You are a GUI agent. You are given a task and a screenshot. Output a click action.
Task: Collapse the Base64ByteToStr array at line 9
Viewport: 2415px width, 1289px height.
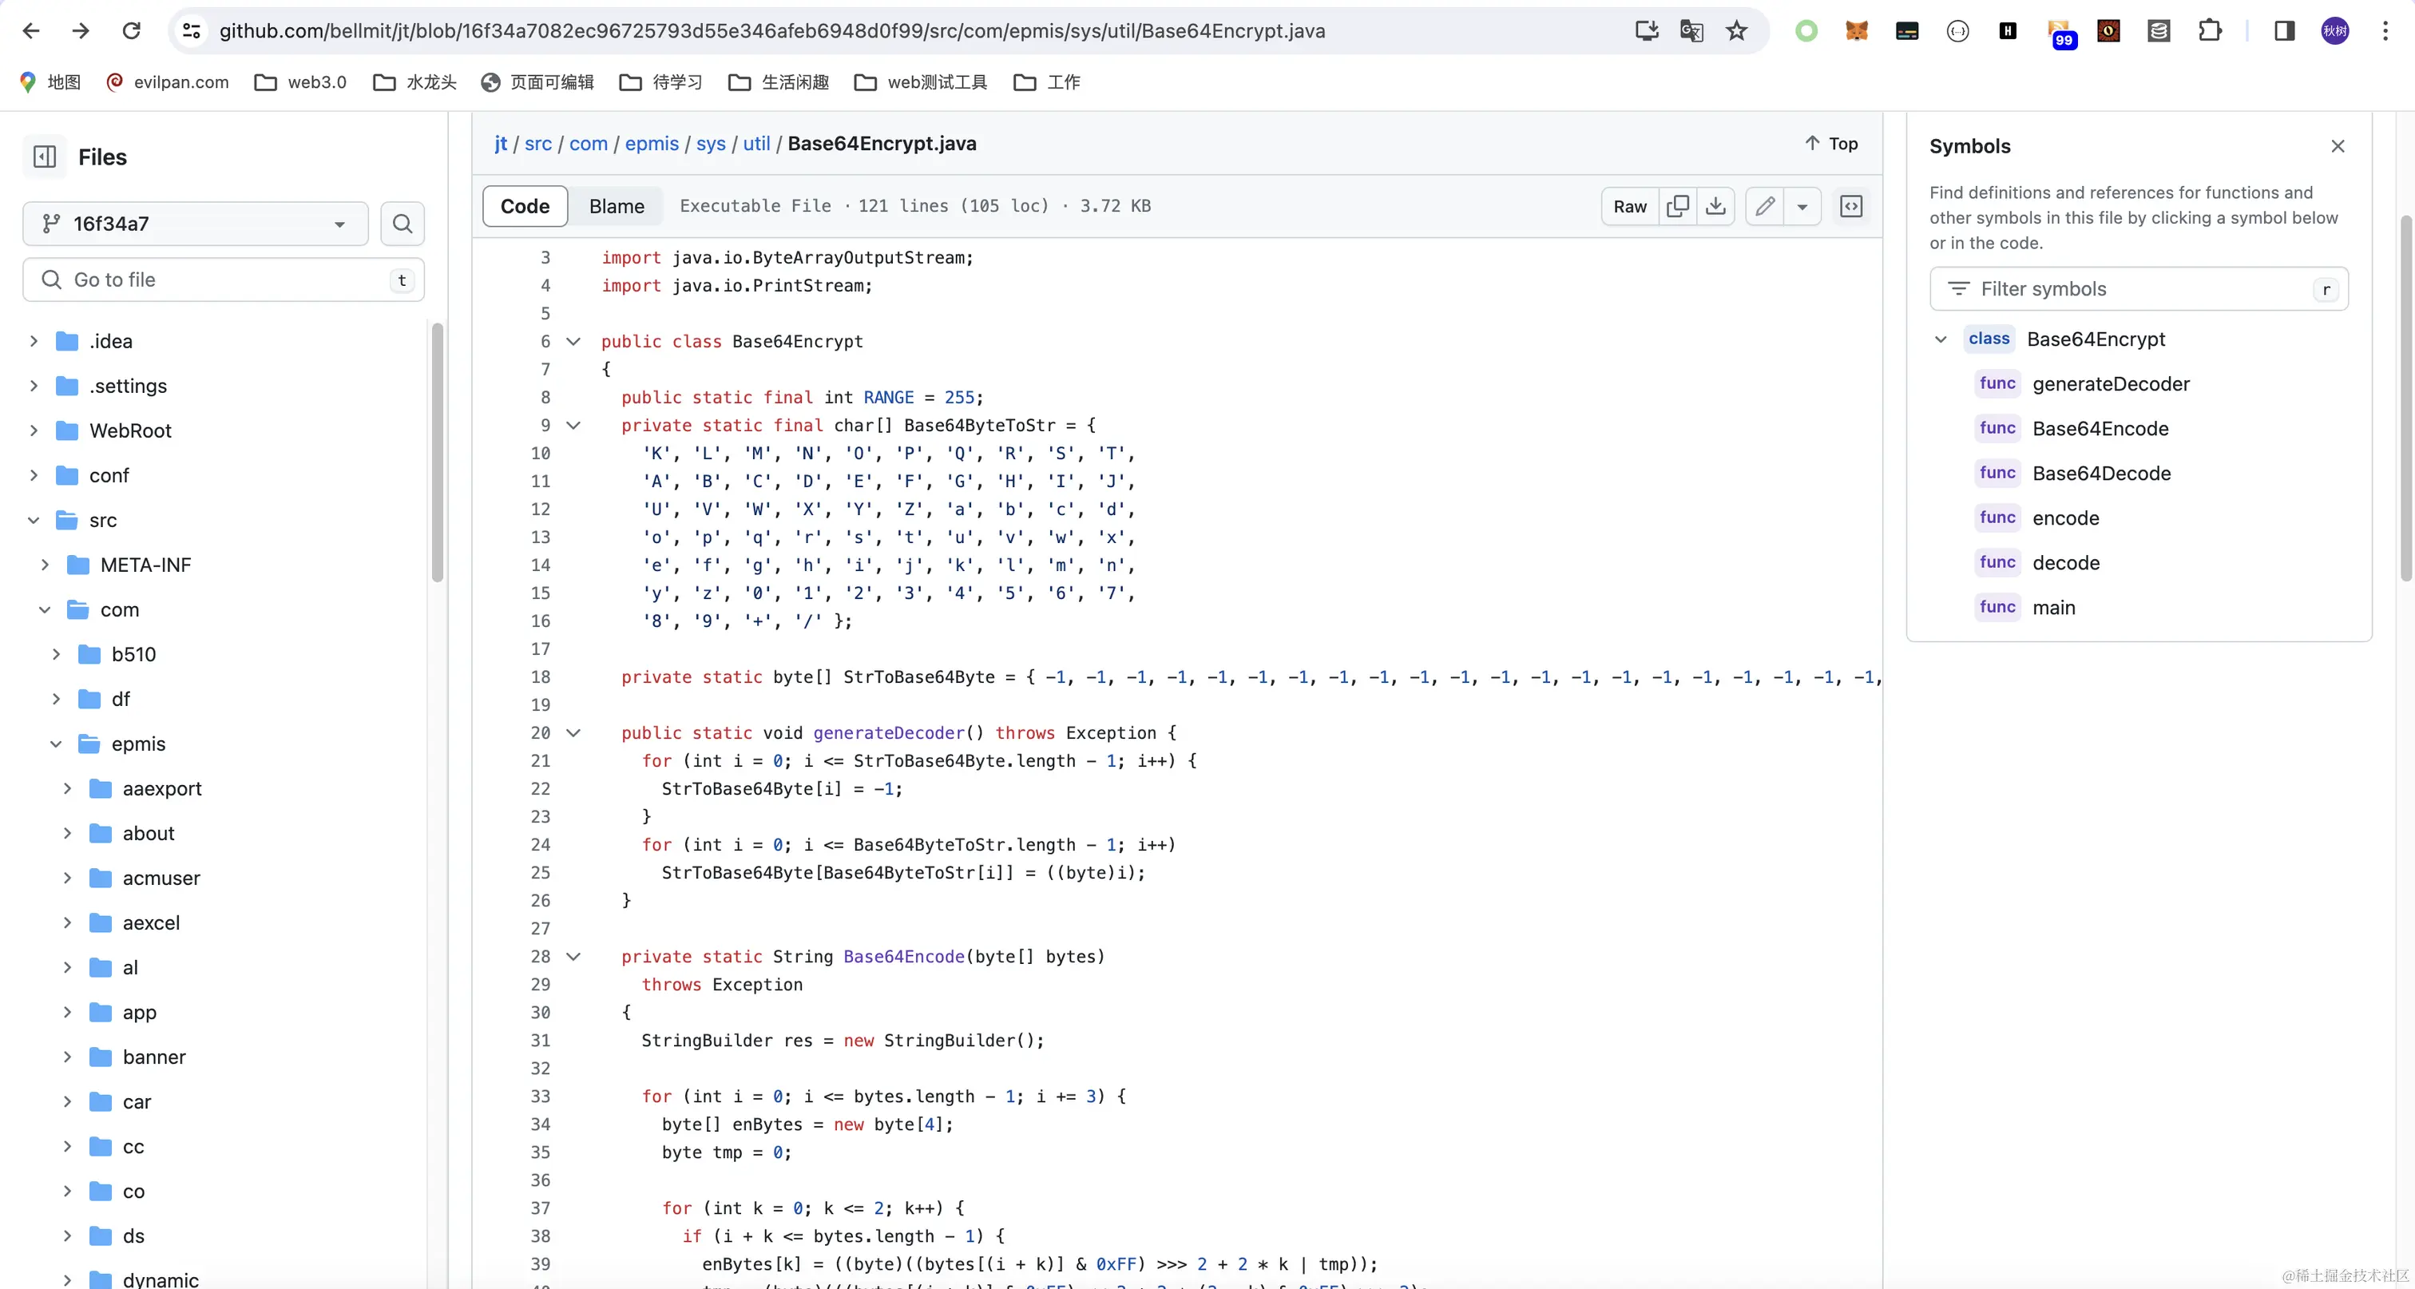(573, 425)
